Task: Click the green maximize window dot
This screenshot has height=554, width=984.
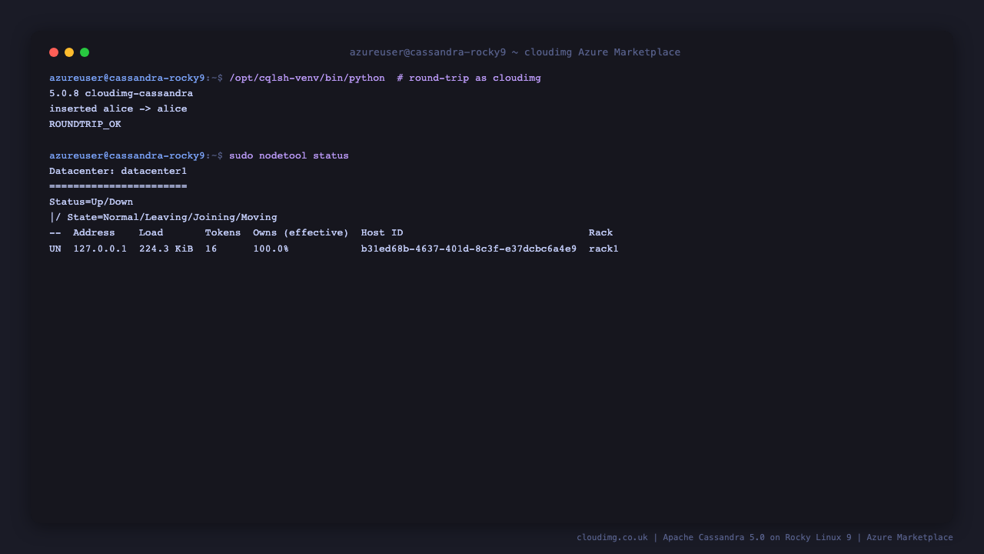Action: [85, 52]
